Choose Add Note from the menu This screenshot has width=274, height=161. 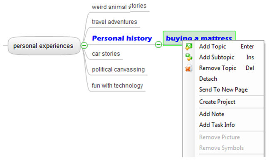click(223, 114)
